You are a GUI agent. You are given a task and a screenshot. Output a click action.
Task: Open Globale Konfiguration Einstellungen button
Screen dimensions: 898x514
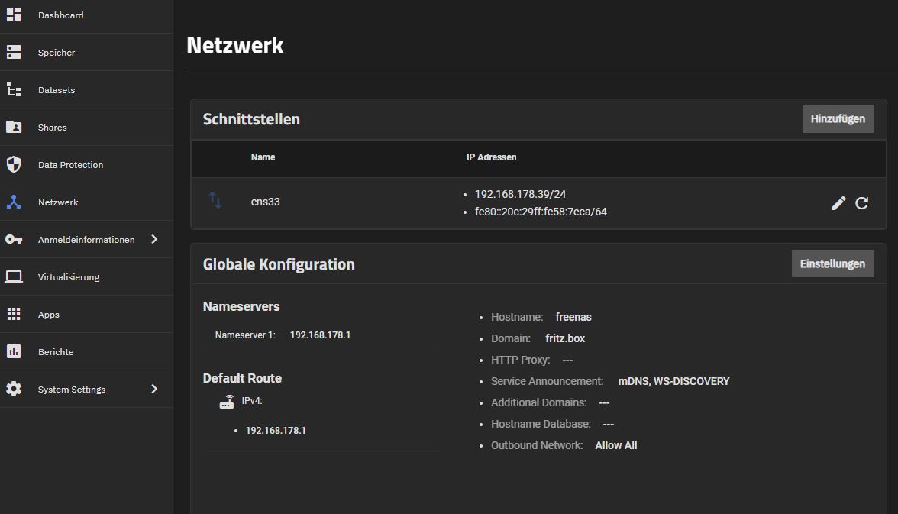point(832,263)
